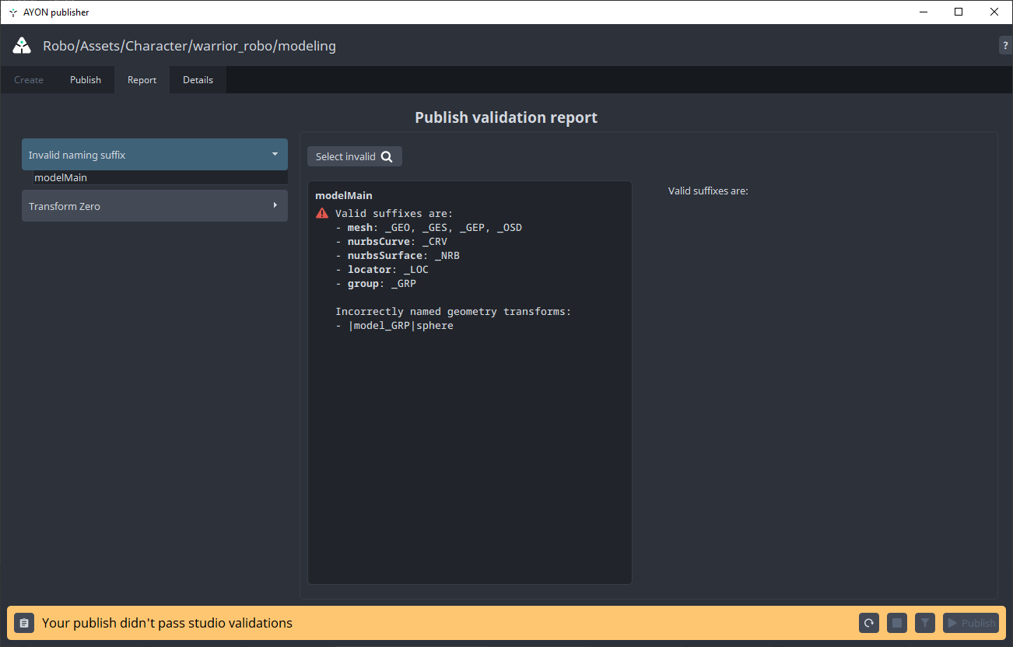Open the Invalid naming suffix dropdown arrow
This screenshot has width=1013, height=647.
click(x=275, y=155)
